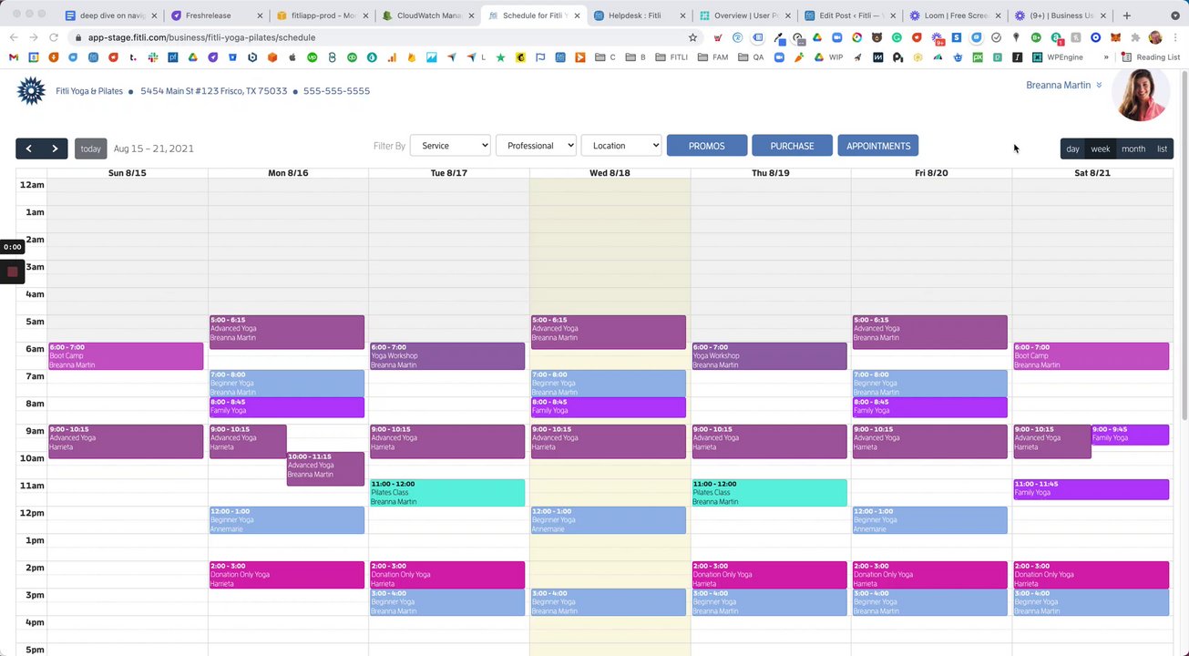The width and height of the screenshot is (1189, 656).
Task: Close the Freshrelease tab
Action: tap(261, 15)
